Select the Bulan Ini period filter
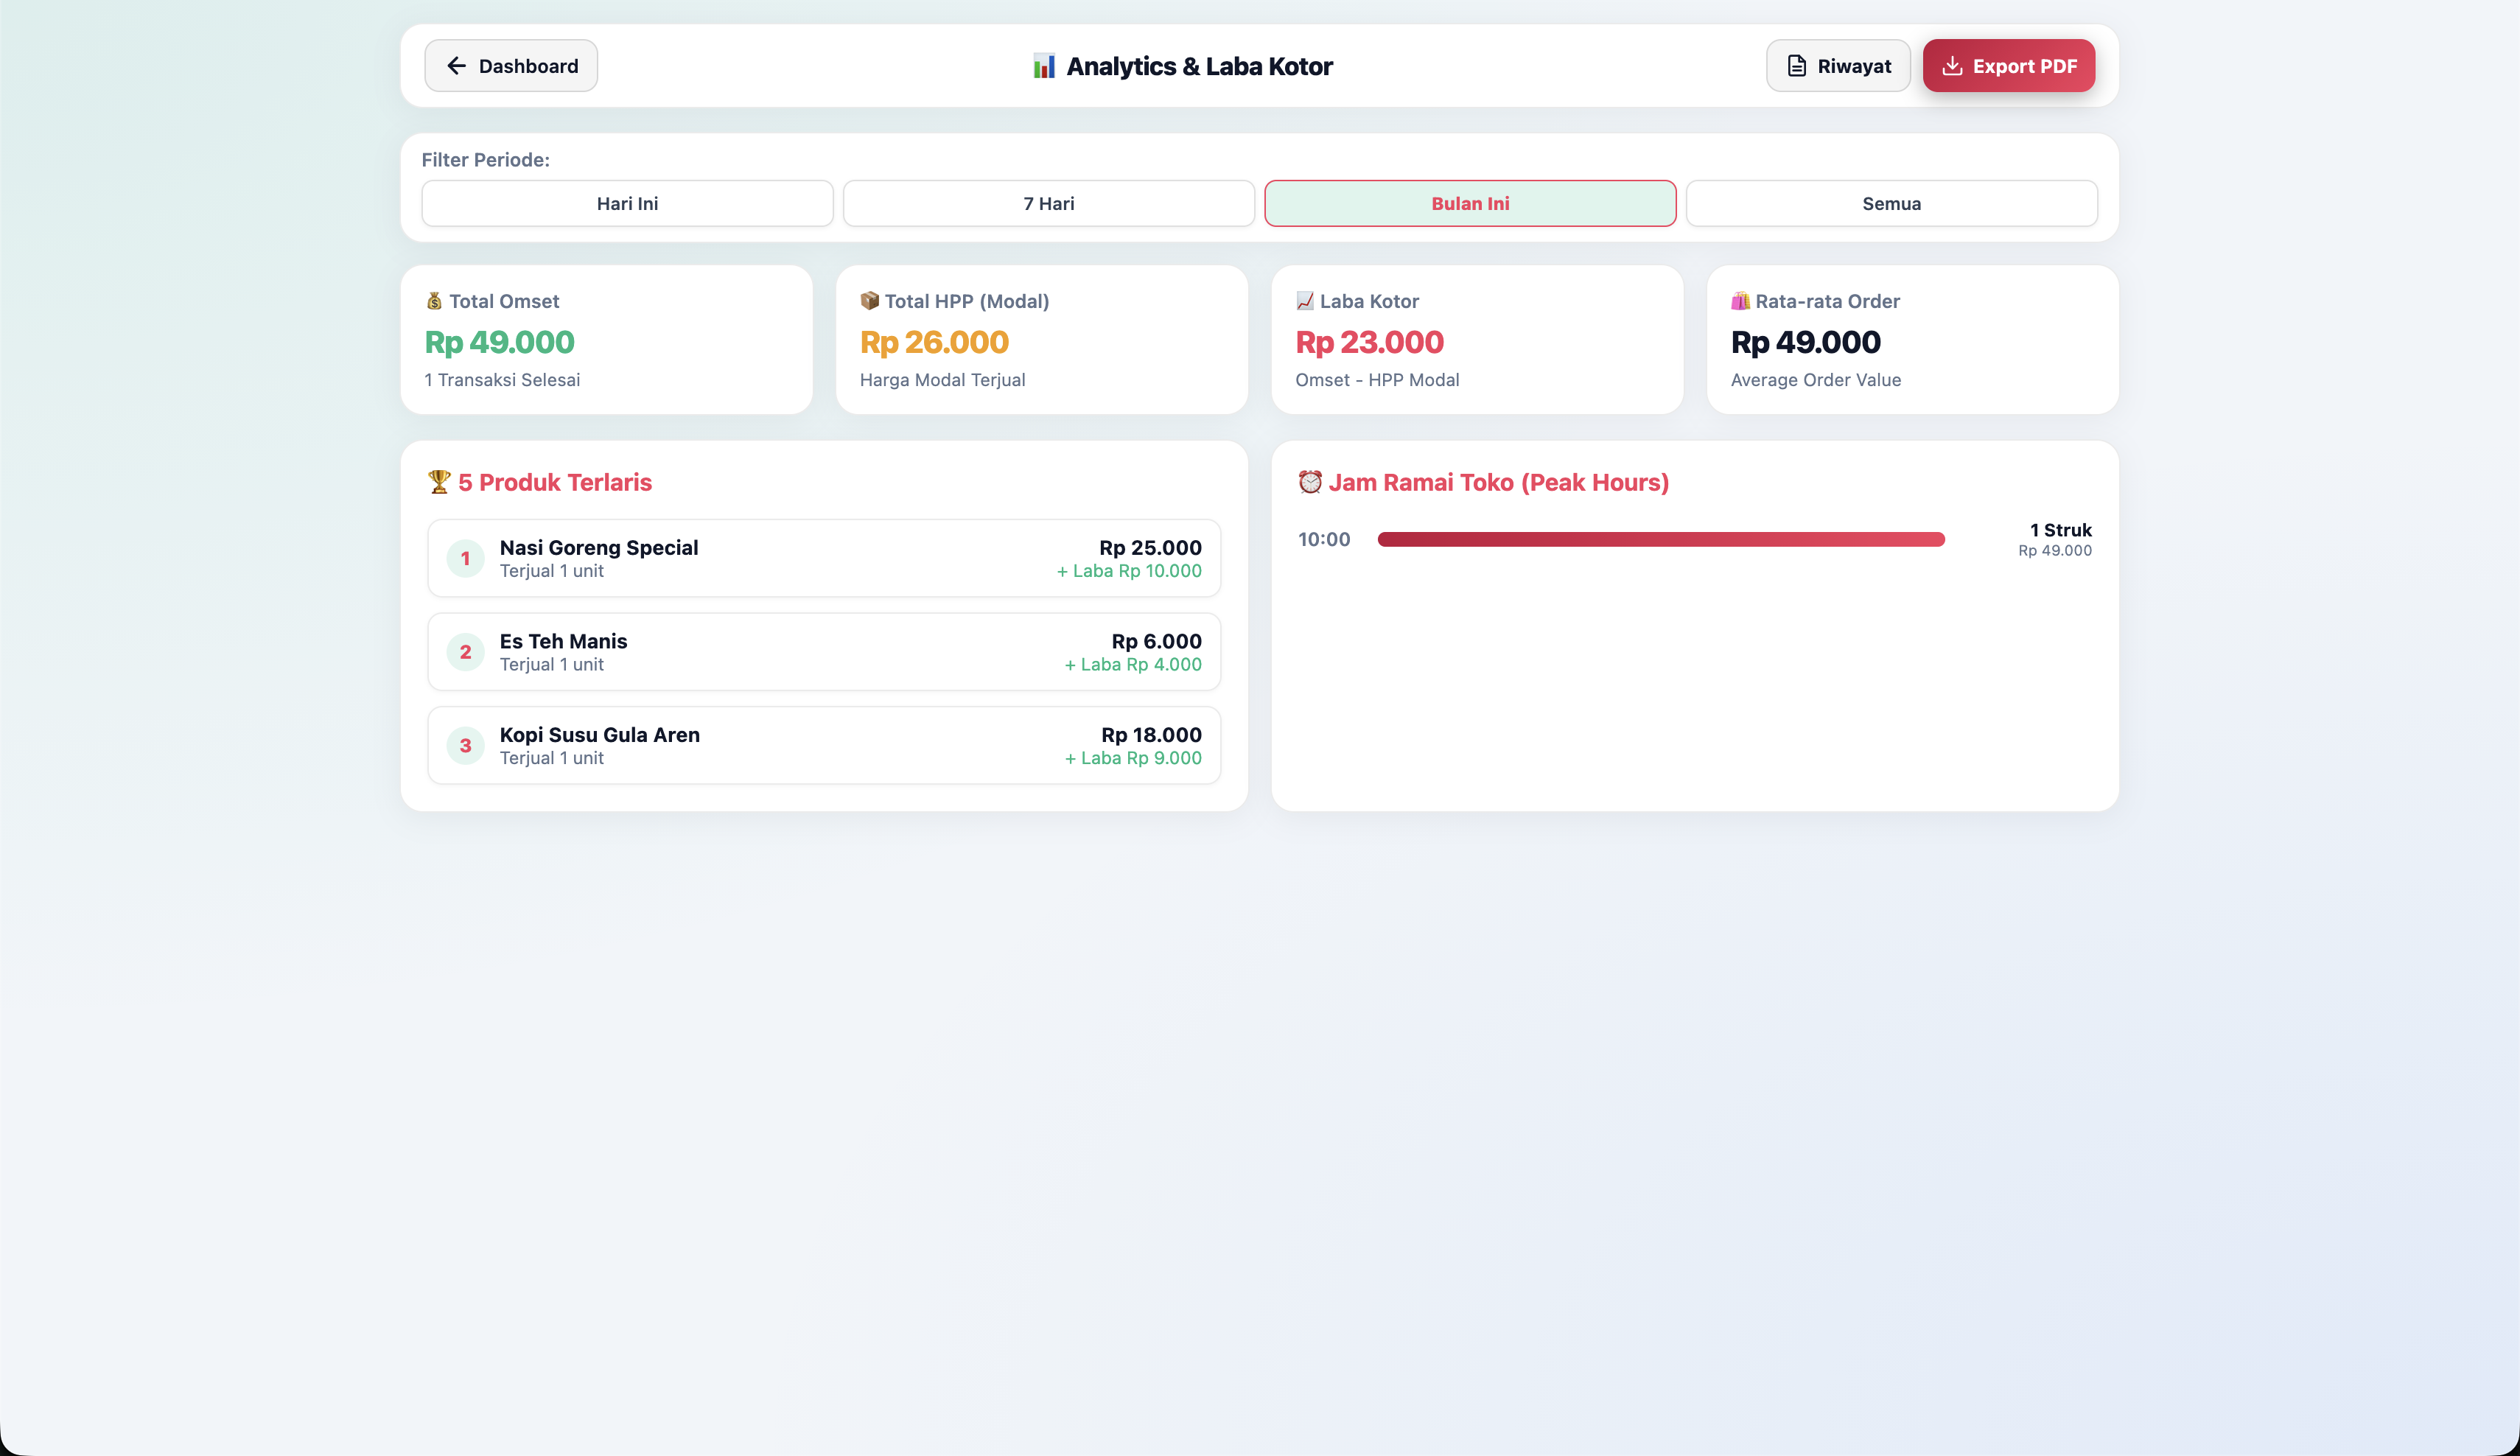The image size is (2520, 1456). [1470, 203]
